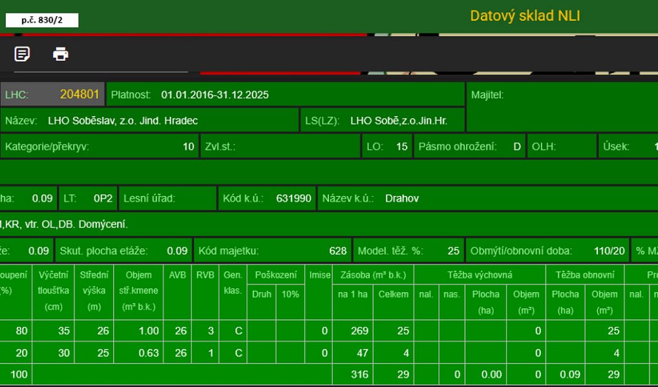Open the document notes icon

22,54
